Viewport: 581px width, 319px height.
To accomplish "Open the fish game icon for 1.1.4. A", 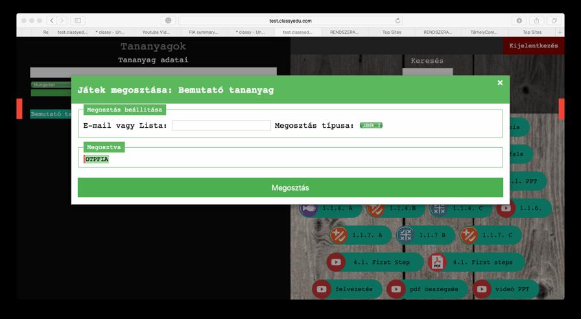I will (308, 209).
